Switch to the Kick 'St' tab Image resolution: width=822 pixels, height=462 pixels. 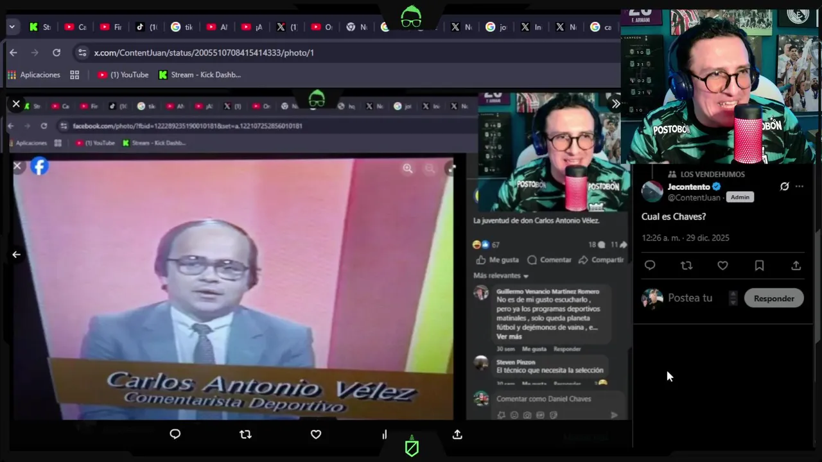(x=40, y=27)
